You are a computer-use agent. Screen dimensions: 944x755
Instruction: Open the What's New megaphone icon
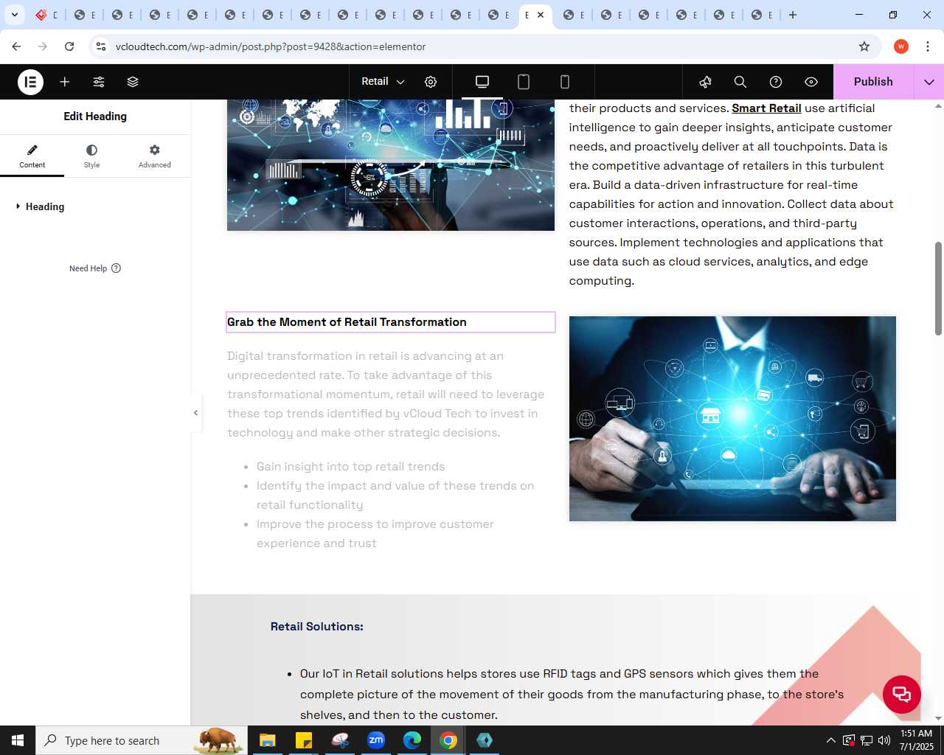click(x=705, y=82)
